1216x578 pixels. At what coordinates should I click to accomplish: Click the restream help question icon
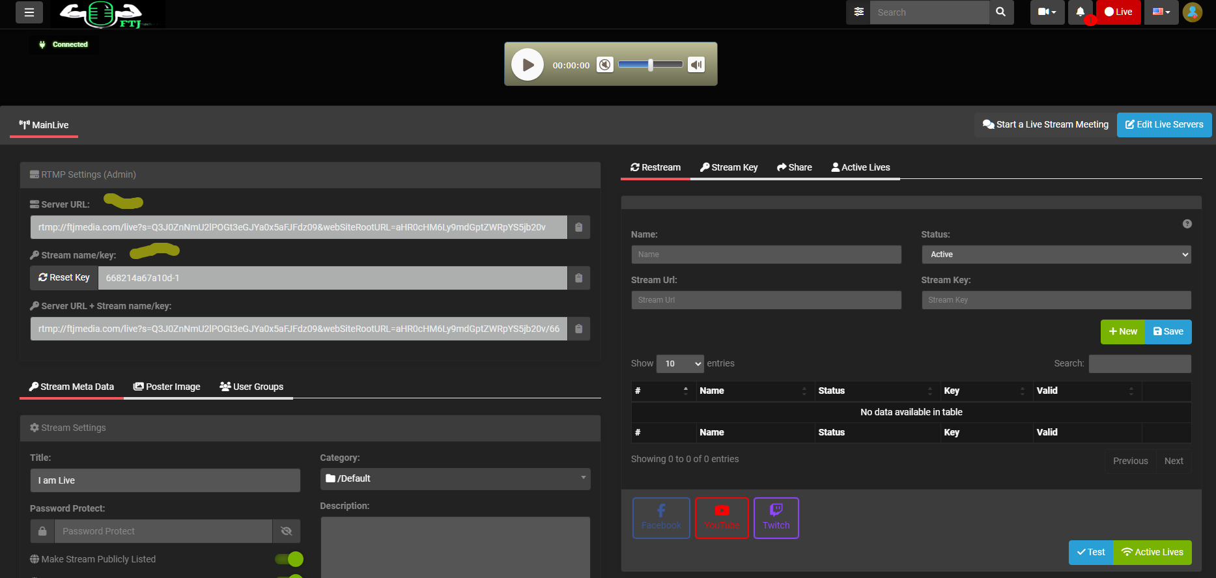1187,224
